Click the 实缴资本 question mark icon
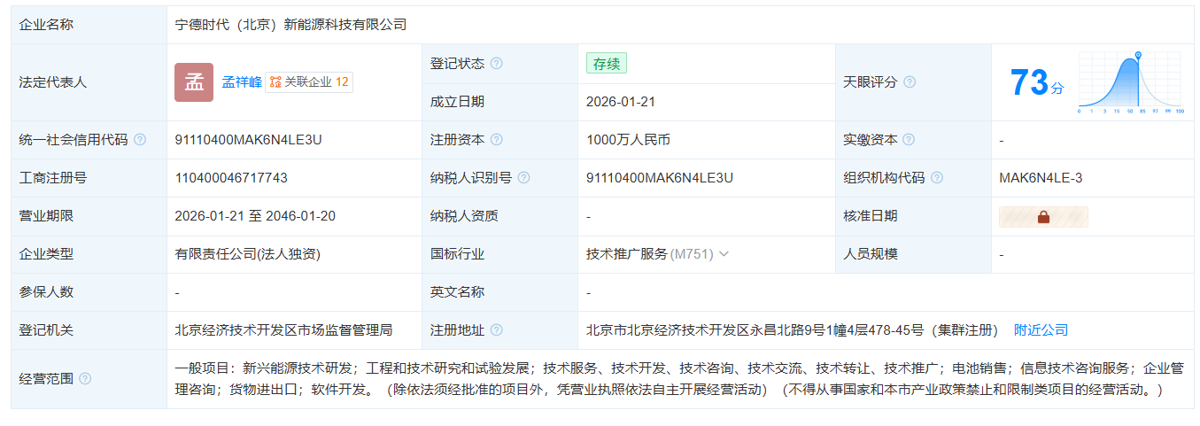 [909, 140]
